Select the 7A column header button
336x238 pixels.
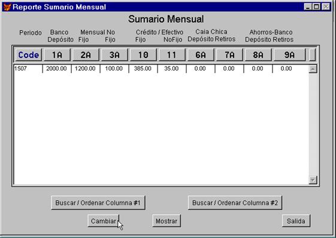[x=229, y=55]
